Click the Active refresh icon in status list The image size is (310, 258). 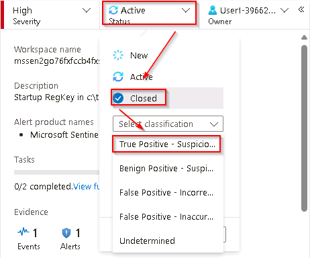coord(118,77)
